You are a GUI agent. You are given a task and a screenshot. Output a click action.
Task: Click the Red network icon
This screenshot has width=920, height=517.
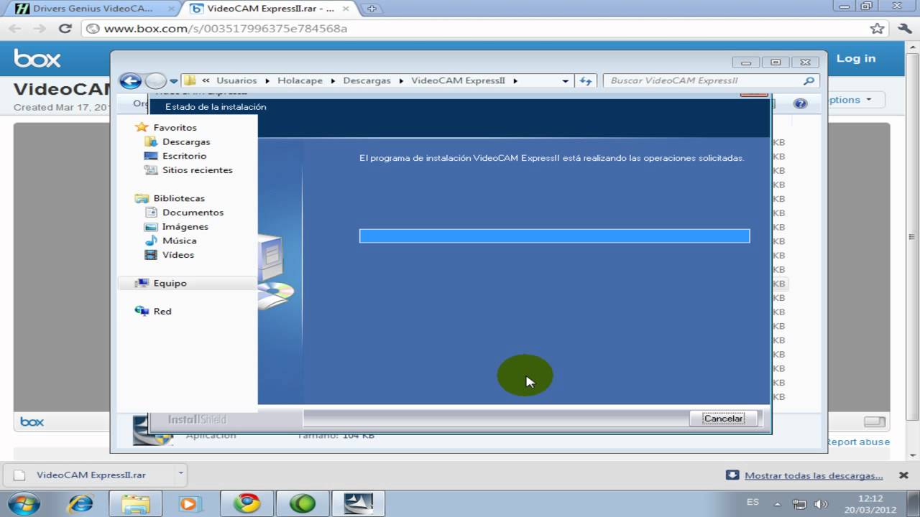coord(142,311)
